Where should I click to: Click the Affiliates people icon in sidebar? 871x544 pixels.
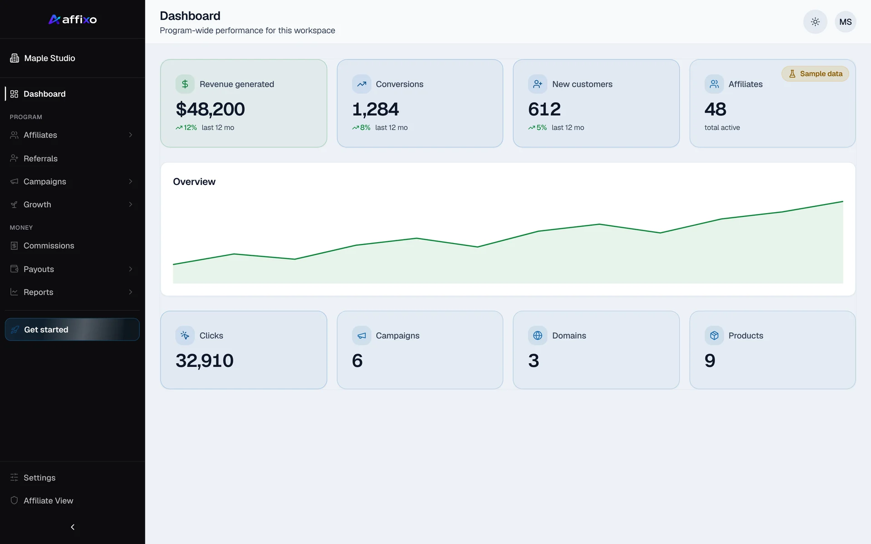coord(14,135)
